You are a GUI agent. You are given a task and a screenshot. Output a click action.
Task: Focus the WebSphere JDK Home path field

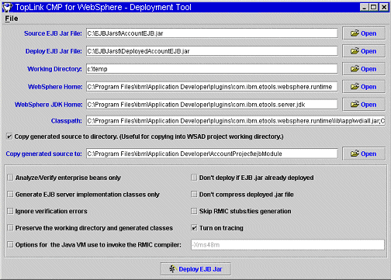(x=212, y=105)
